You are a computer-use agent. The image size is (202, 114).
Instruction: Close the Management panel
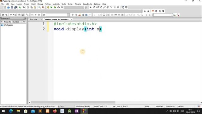coord(25,18)
